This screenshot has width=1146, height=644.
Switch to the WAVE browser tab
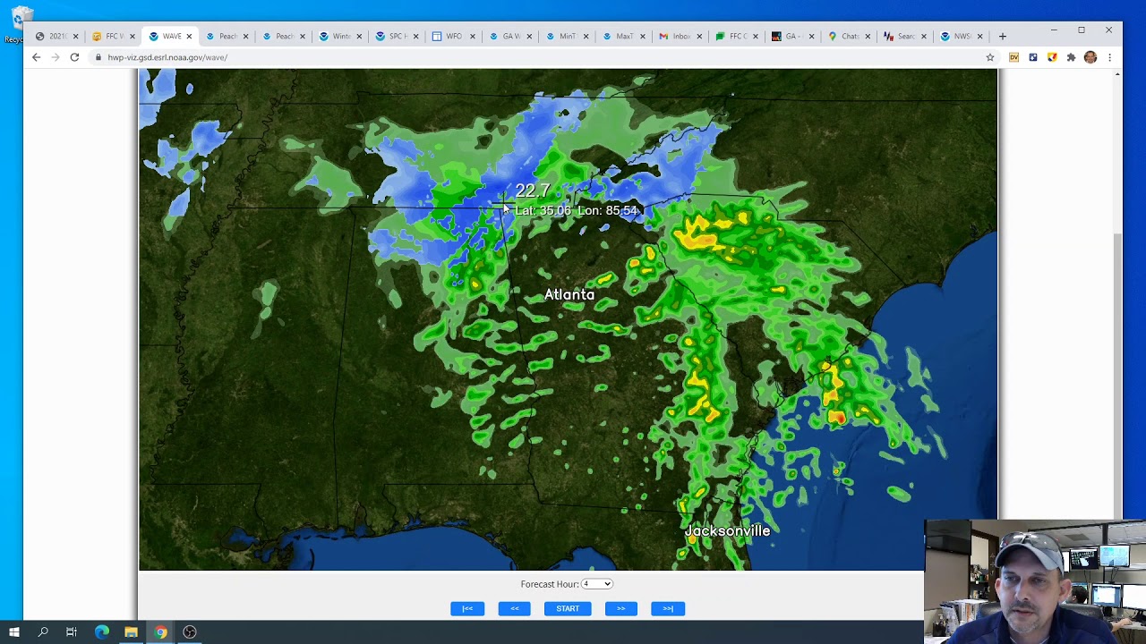point(171,36)
